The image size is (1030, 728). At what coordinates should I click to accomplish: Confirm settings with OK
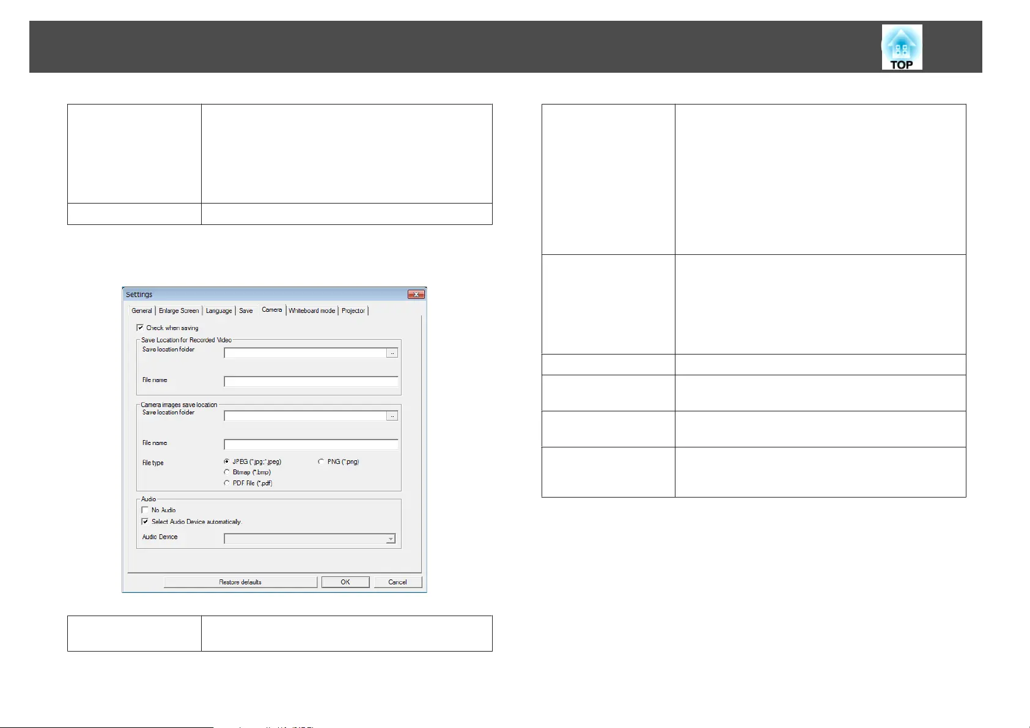pyautogui.click(x=345, y=582)
